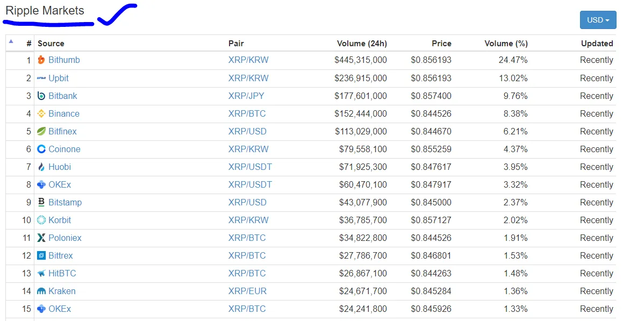The width and height of the screenshot is (623, 321).
Task: Click the Poloniex X logo icon
Action: pyautogui.click(x=41, y=238)
